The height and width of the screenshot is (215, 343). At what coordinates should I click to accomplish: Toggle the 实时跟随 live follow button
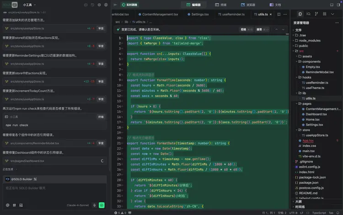(129, 5)
